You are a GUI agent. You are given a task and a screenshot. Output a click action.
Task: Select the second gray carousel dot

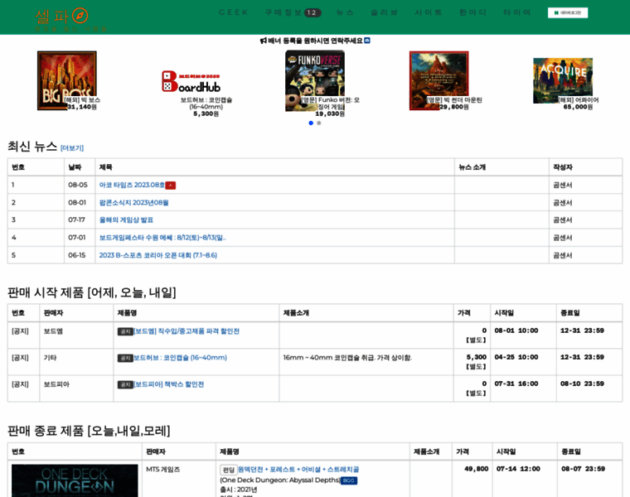pos(318,123)
